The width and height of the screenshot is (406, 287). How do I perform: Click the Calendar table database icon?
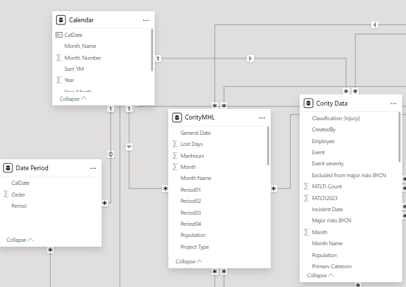[x=61, y=20]
